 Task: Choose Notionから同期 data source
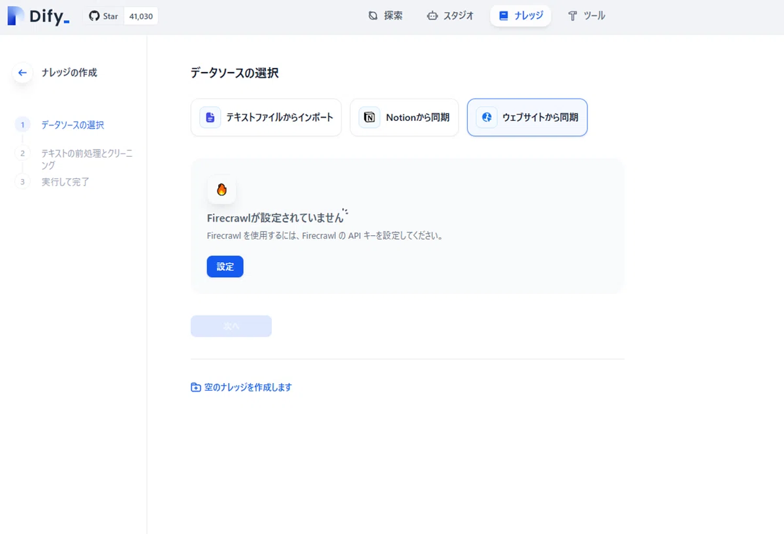[x=404, y=118]
